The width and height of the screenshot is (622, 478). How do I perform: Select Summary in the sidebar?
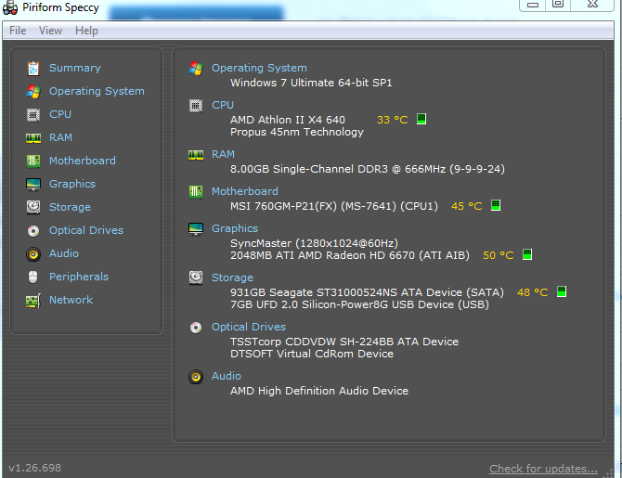(75, 69)
